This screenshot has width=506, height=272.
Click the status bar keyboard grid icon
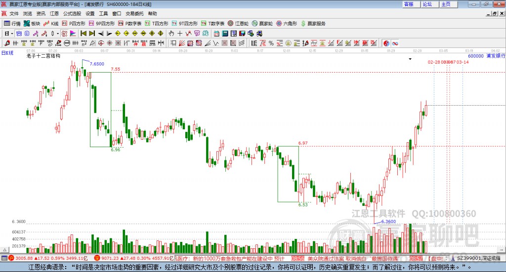click(x=4, y=258)
